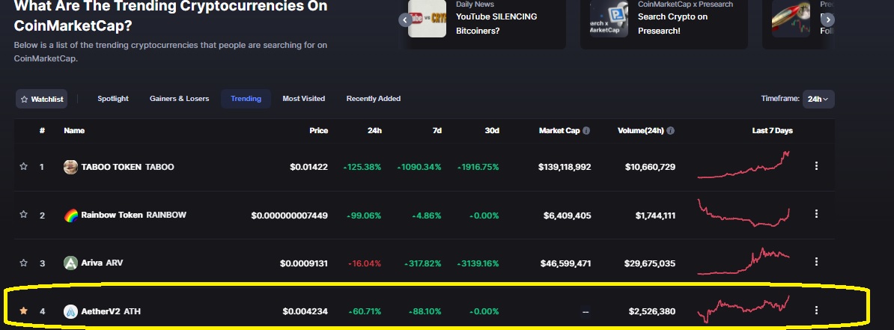Open the rocket news card thumbnail
The width and height of the screenshot is (894, 330).
[791, 19]
